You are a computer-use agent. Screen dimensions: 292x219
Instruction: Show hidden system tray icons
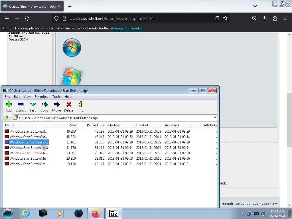tap(242, 214)
